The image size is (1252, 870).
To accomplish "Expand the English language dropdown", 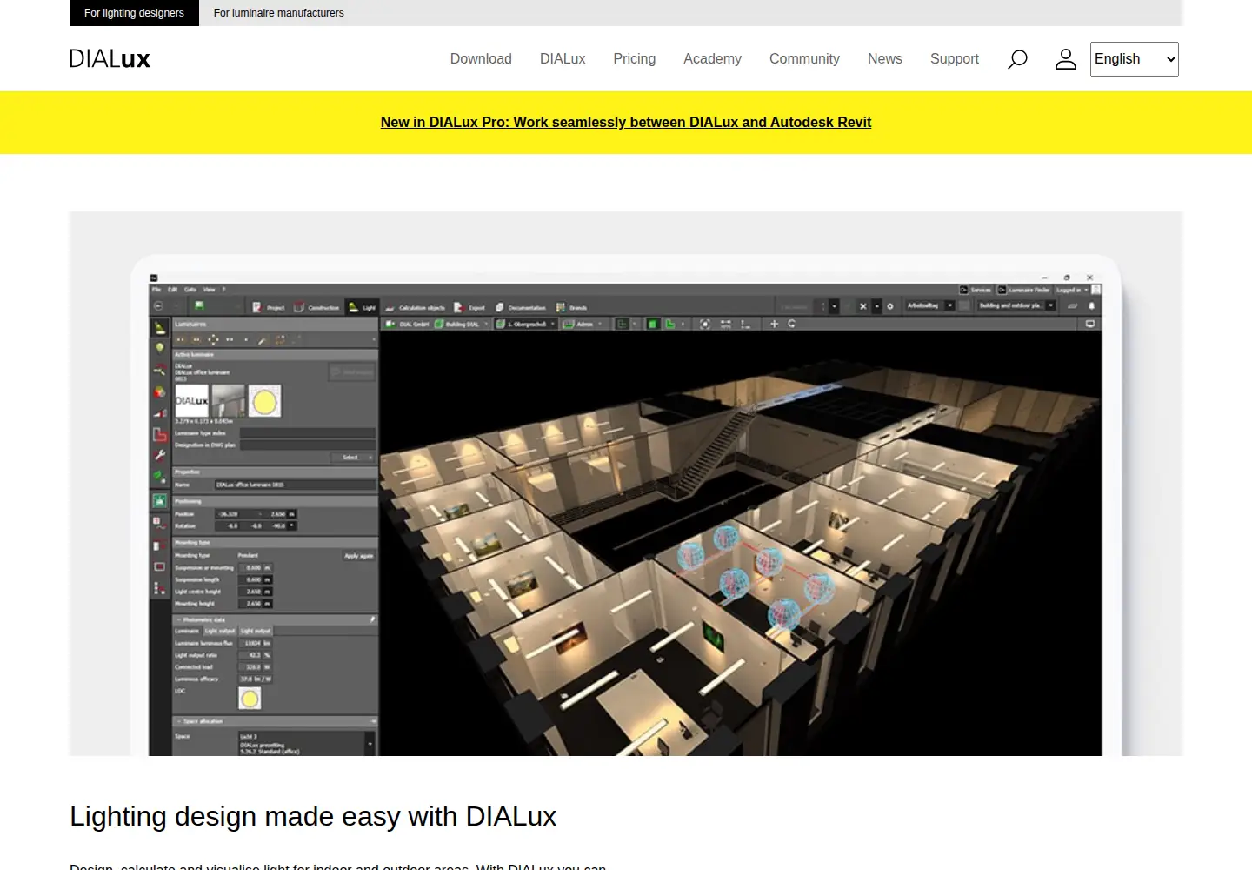I will [1135, 59].
